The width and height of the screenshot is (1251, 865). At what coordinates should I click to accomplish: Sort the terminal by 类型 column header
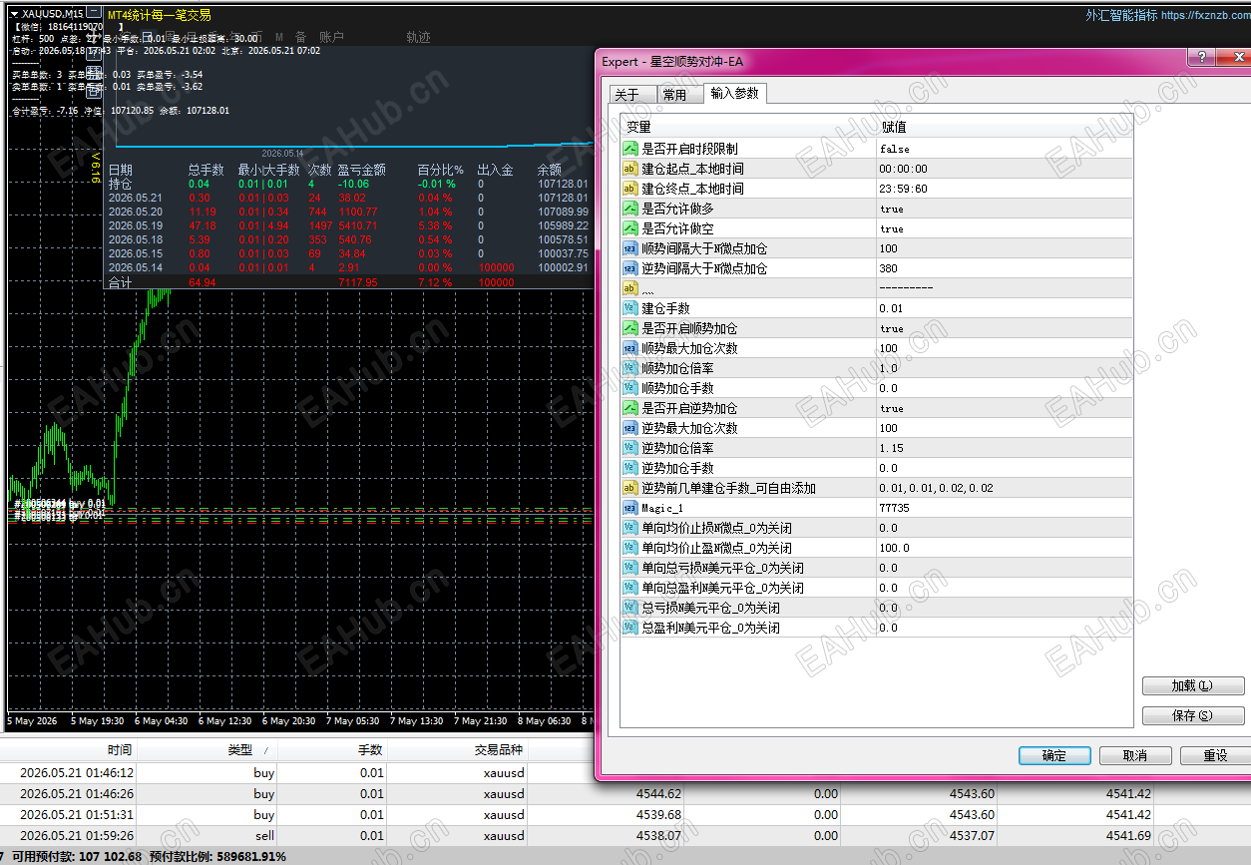coord(239,750)
